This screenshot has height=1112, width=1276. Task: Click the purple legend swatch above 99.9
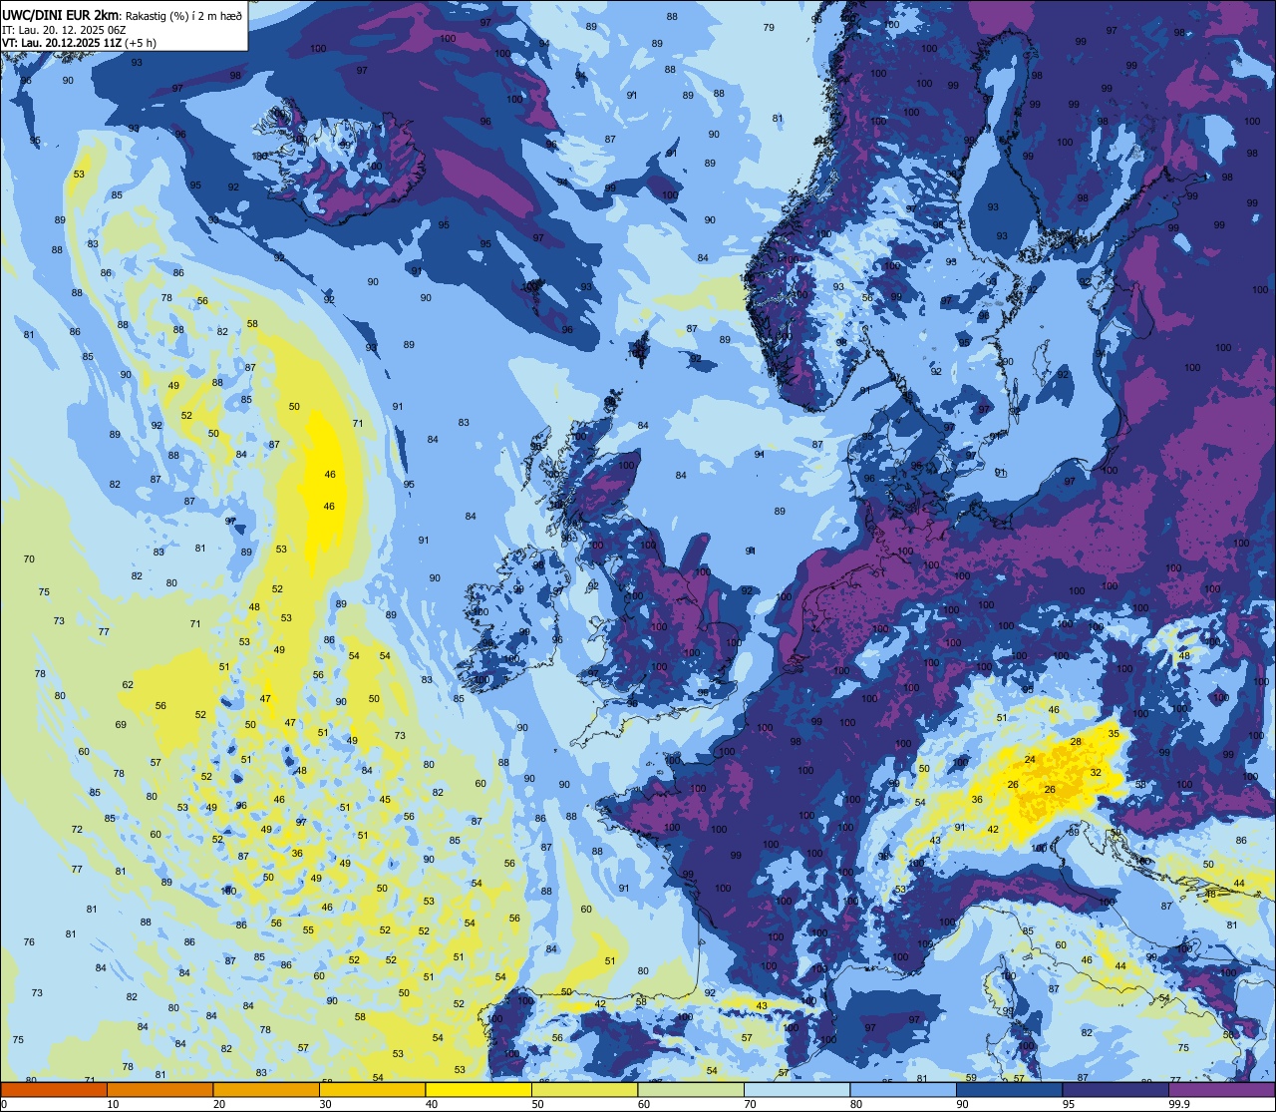[1221, 1090]
